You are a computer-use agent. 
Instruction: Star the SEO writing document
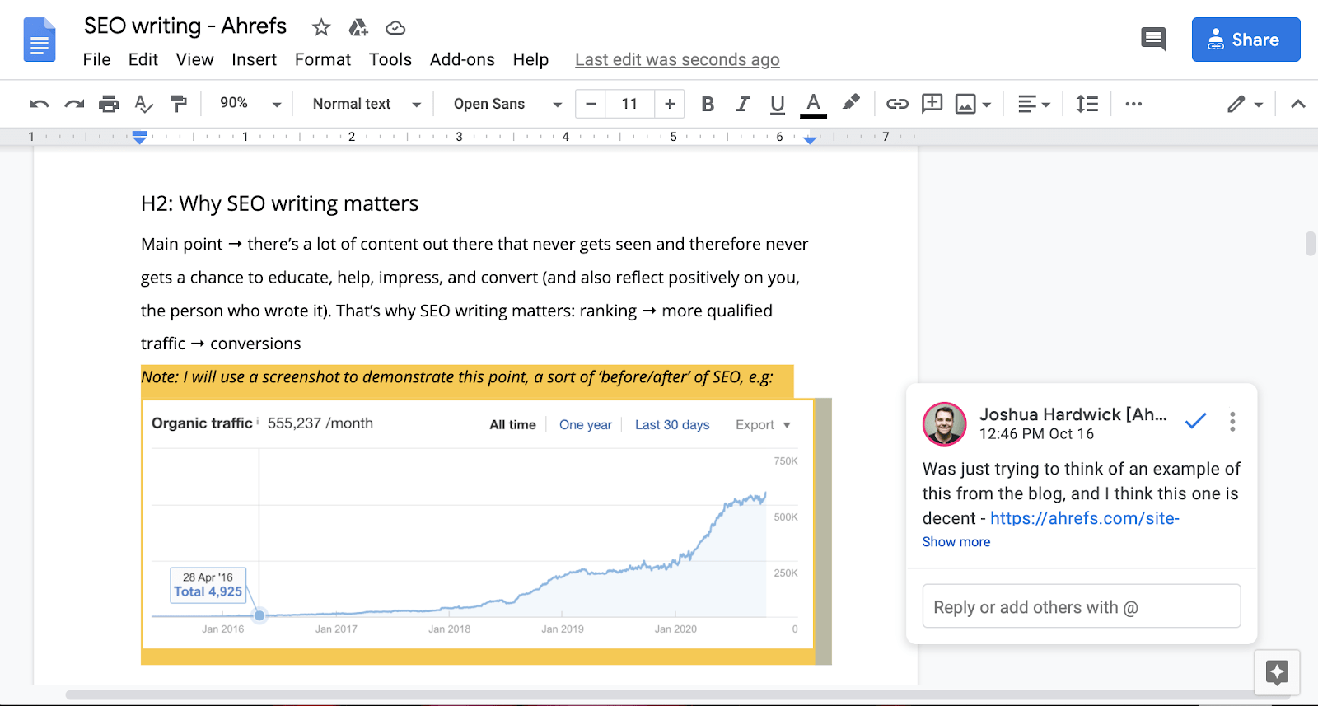(x=321, y=28)
